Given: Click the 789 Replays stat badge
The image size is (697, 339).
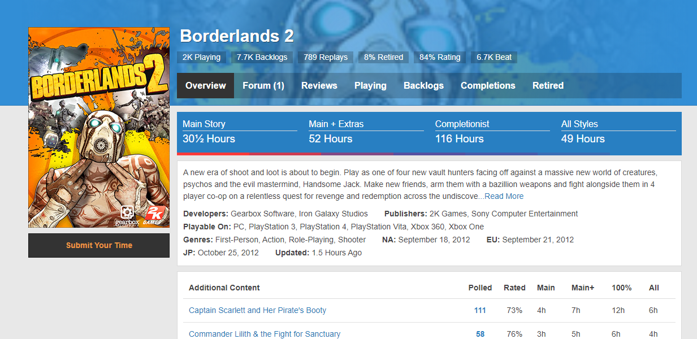Looking at the screenshot, I should click(x=326, y=57).
